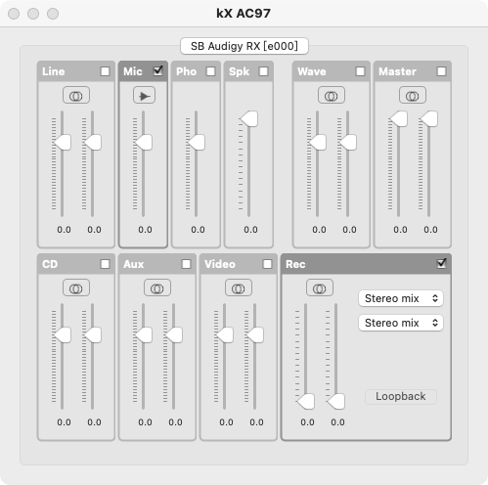Click the Rec right level slider handle
This screenshot has width=488, height=485.
click(336, 402)
